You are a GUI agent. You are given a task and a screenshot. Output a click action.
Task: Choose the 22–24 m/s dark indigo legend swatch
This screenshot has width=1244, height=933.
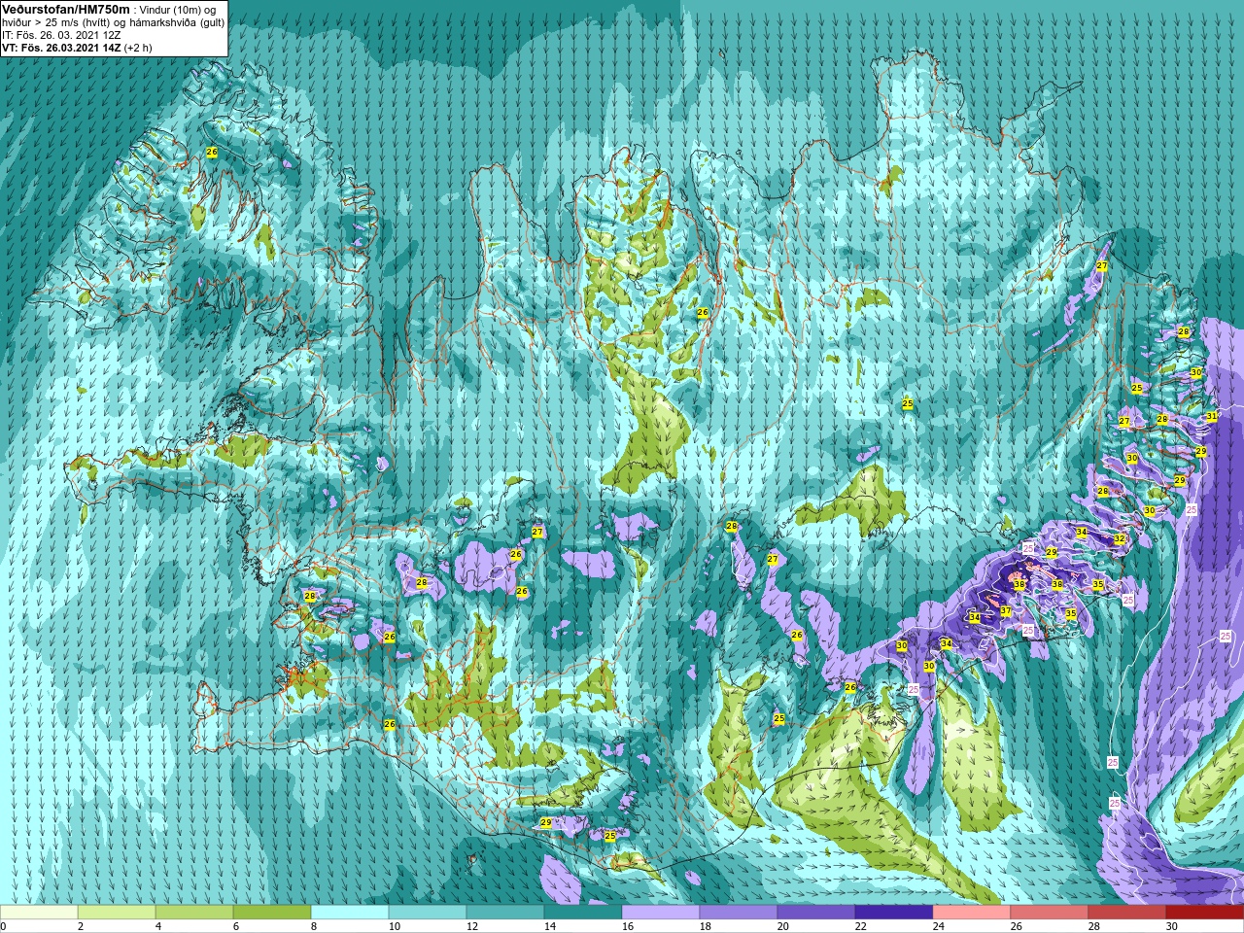click(894, 913)
